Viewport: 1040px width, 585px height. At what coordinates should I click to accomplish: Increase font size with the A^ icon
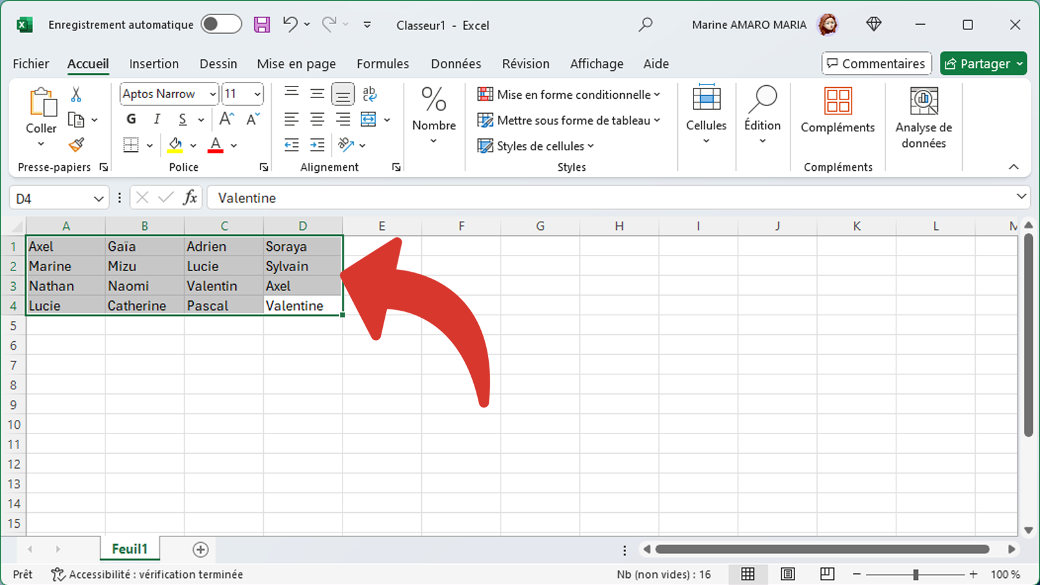226,119
